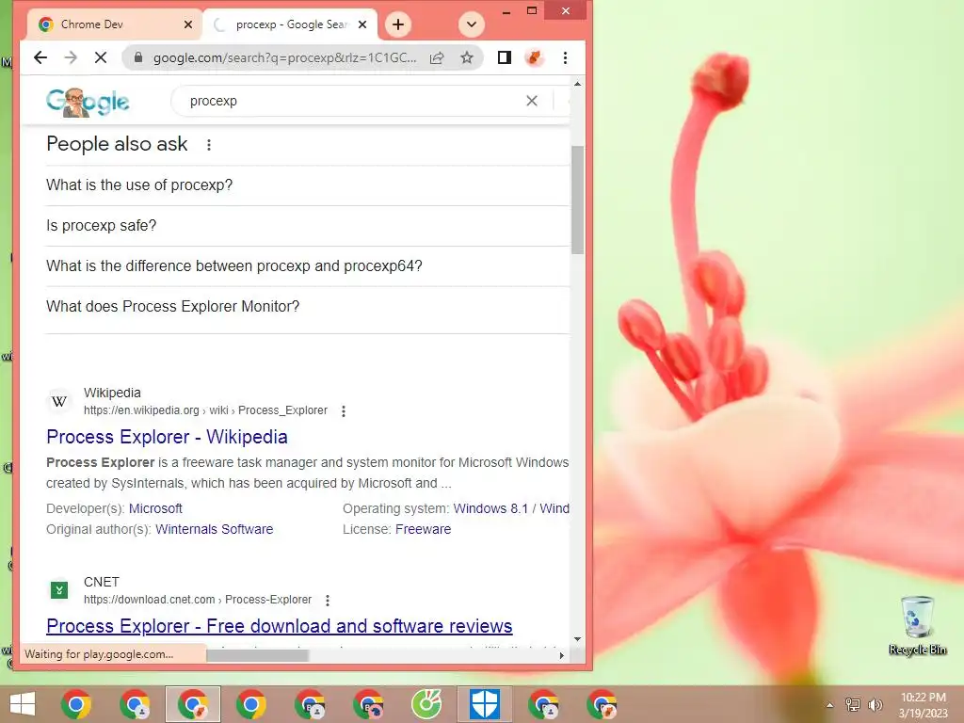Screen dimensions: 964x723
Task: Click the volume speaker tray icon
Action: (x=876, y=705)
